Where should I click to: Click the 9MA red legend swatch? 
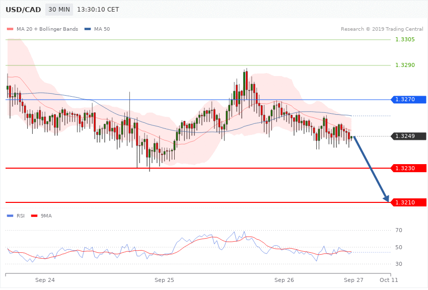[34, 216]
